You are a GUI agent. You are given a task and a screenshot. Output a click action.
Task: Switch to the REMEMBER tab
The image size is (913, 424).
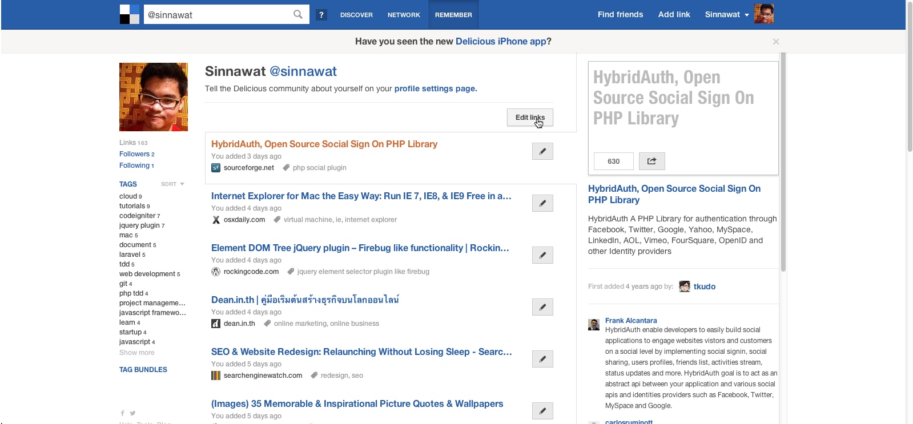click(453, 15)
